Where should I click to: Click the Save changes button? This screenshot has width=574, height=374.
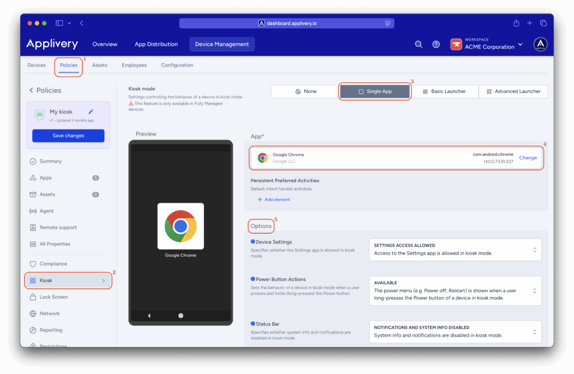[x=68, y=136]
